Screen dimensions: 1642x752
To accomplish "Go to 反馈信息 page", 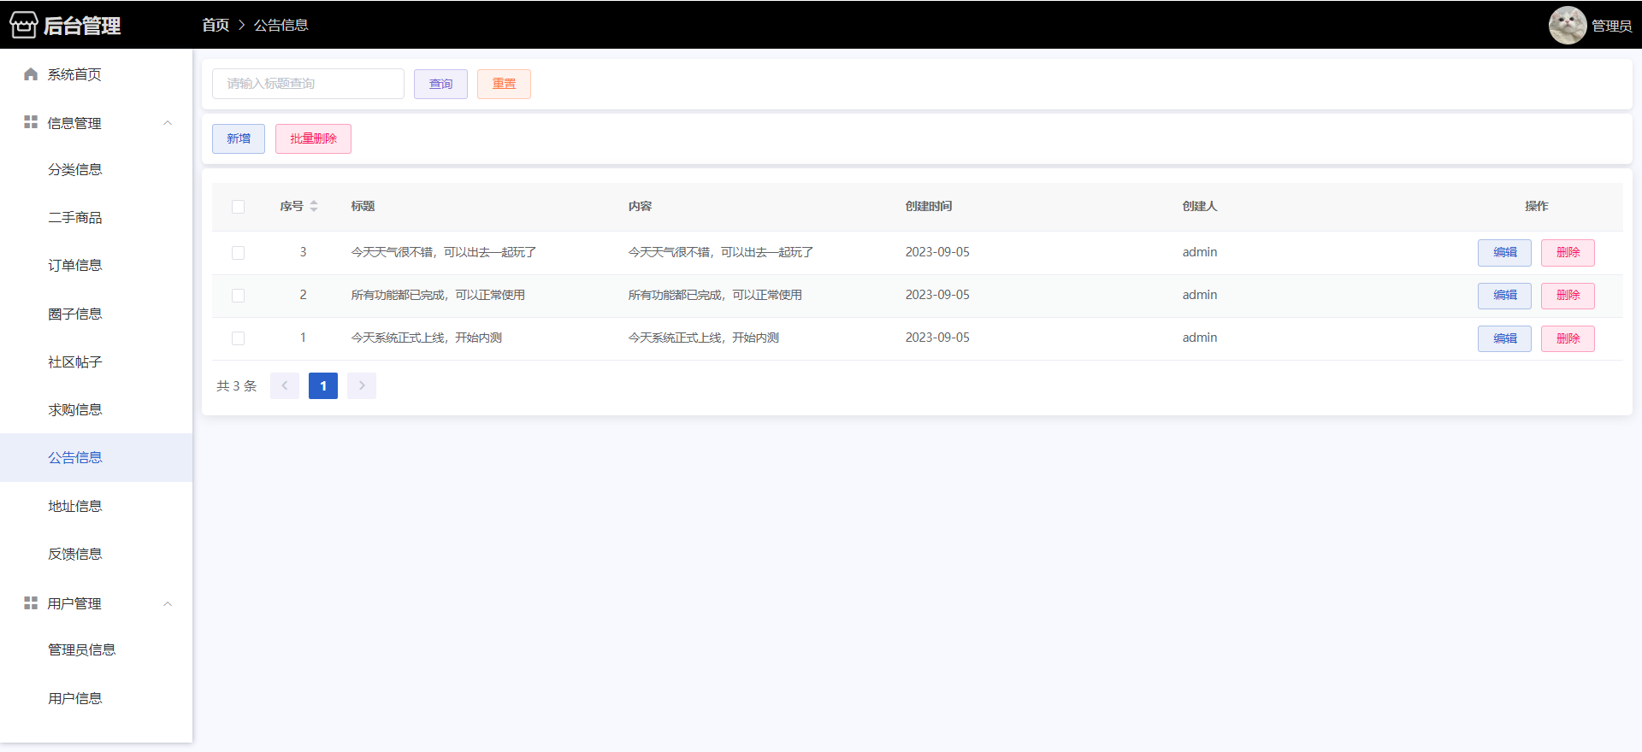I will pyautogui.click(x=96, y=554).
